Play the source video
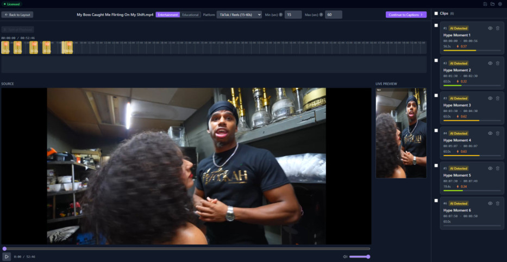Viewport: 507px width, 262px height. 7,257
